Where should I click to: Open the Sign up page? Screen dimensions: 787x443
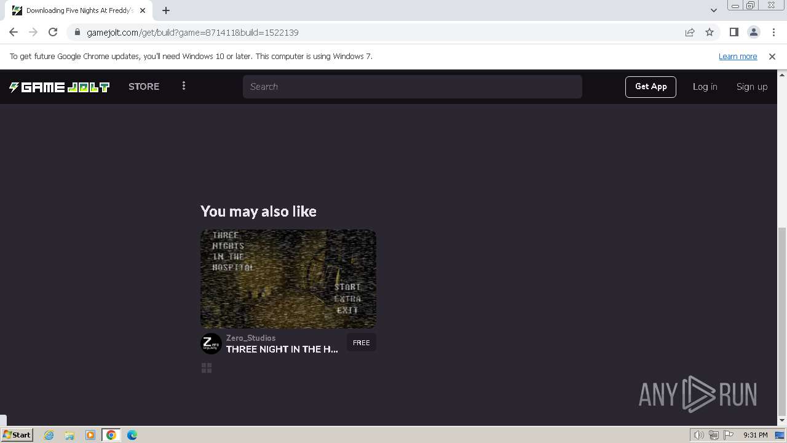coord(752,87)
